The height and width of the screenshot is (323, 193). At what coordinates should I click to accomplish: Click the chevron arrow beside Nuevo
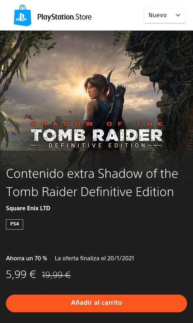(x=178, y=15)
